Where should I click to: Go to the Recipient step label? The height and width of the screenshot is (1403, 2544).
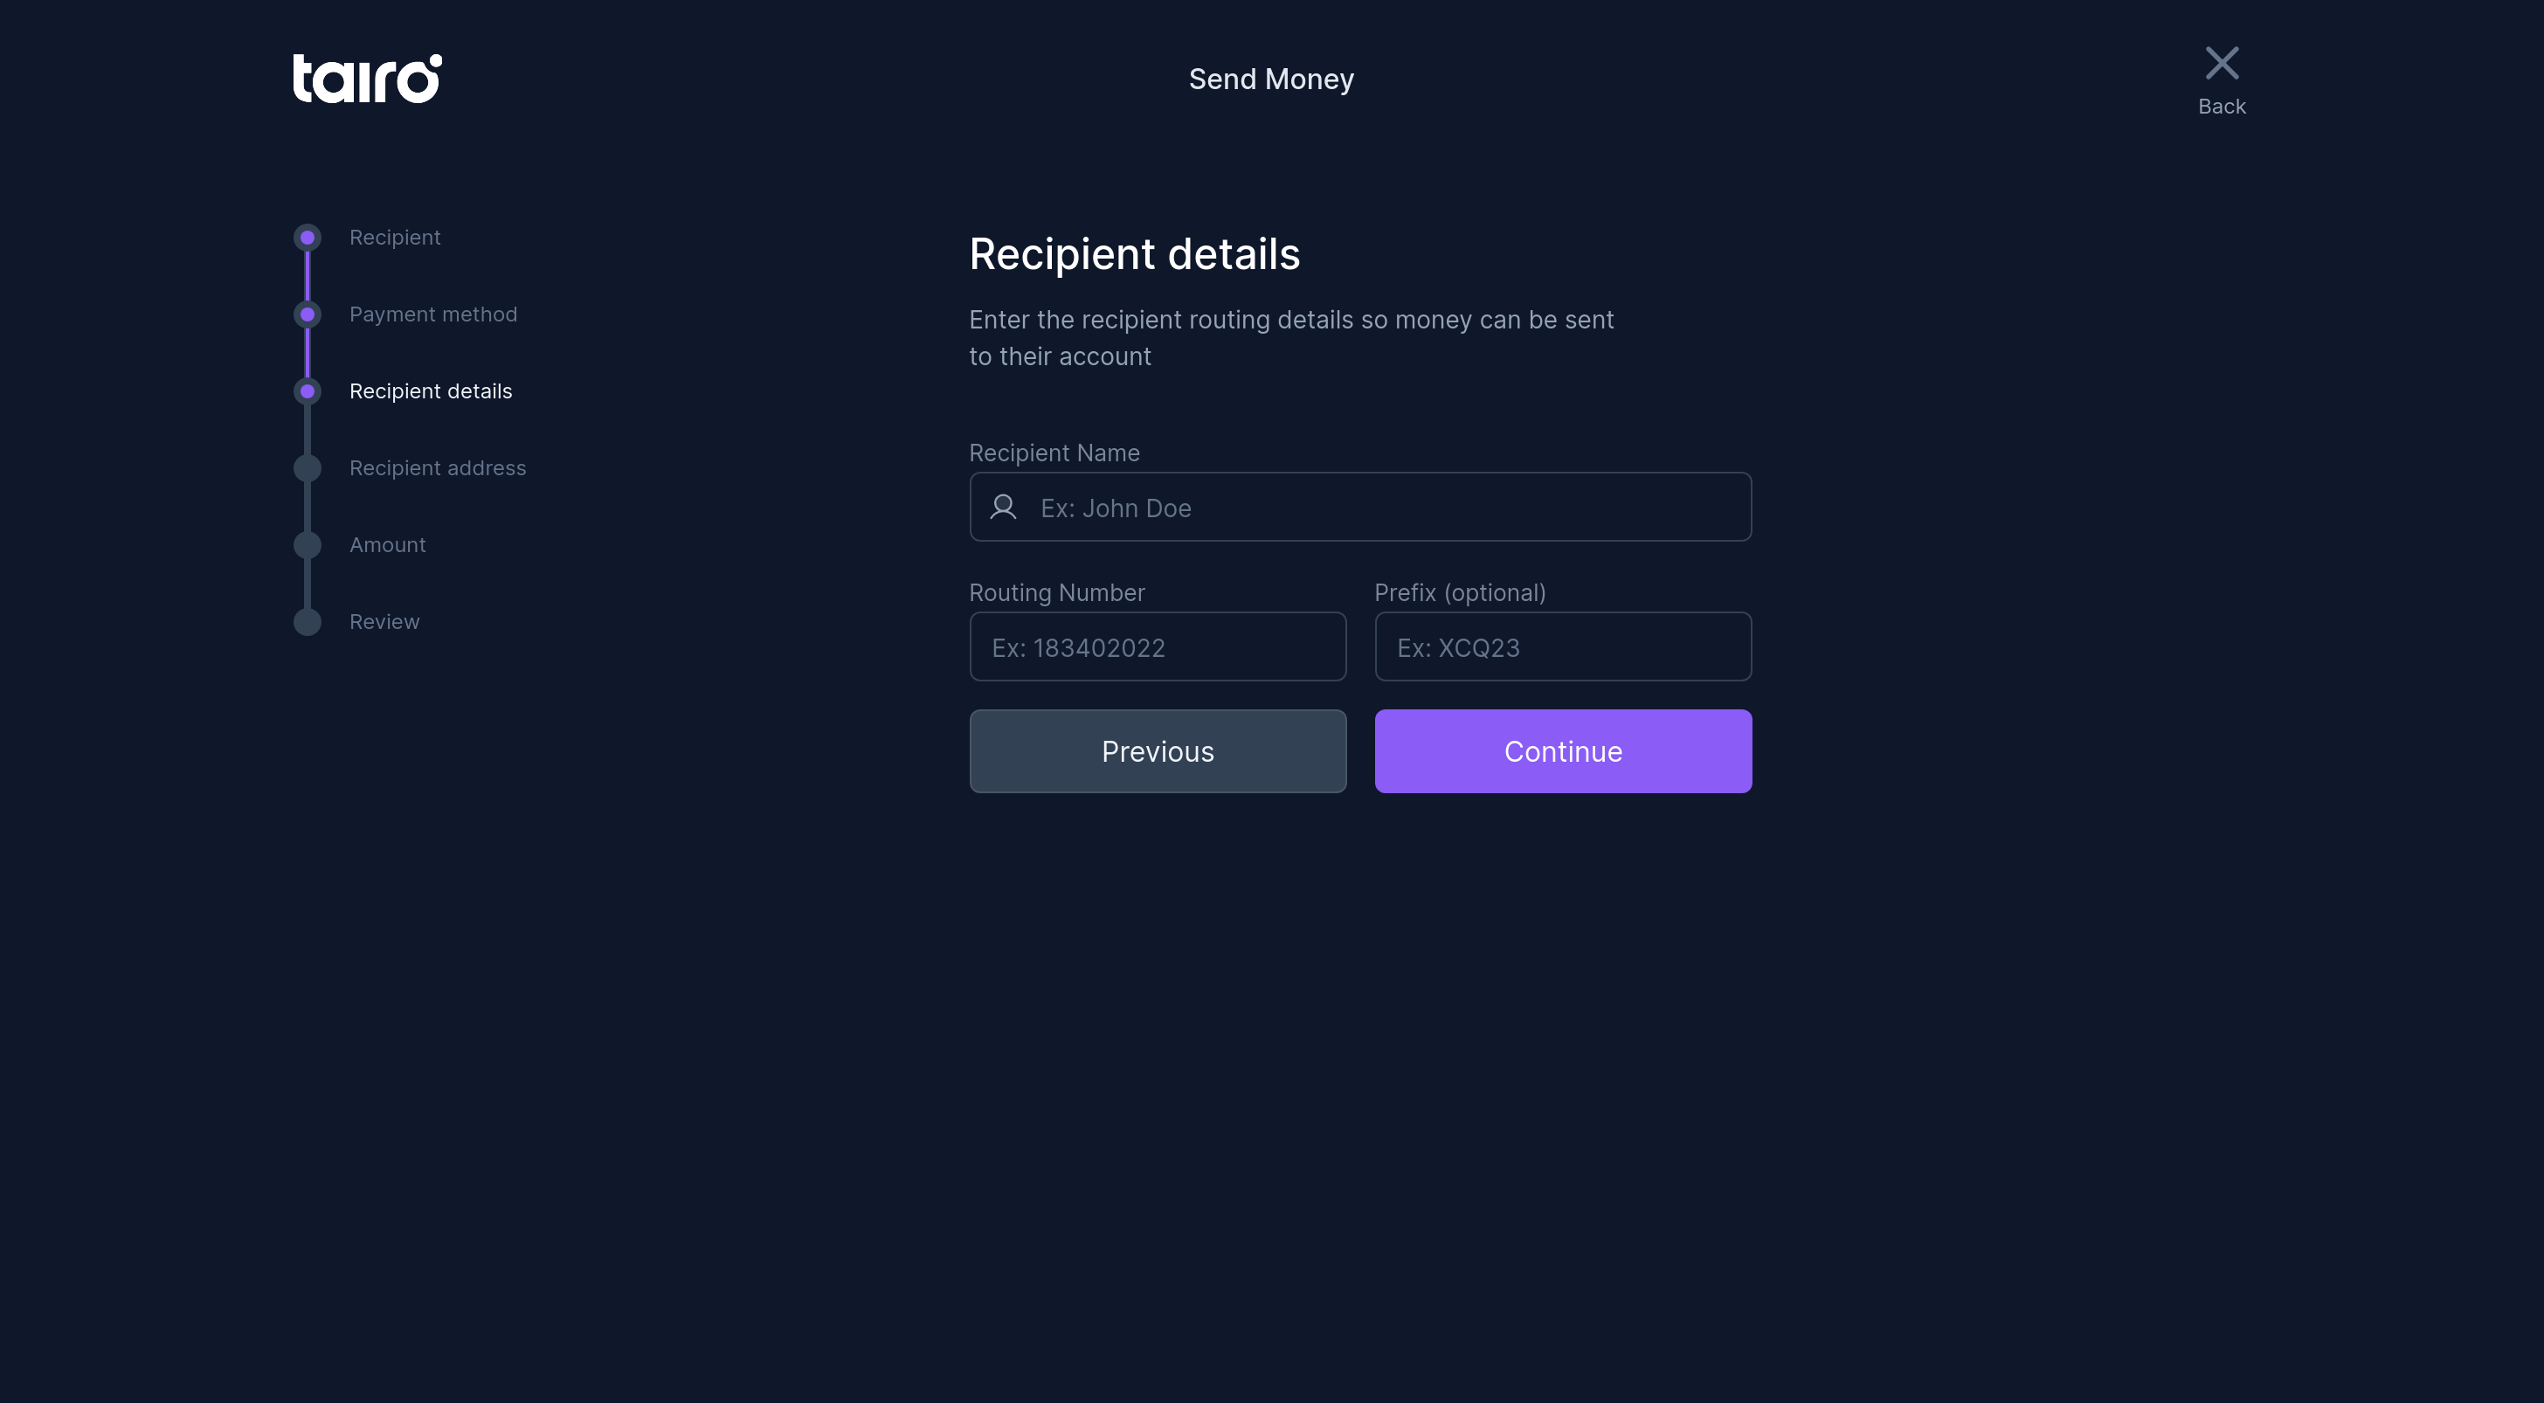[x=395, y=237]
